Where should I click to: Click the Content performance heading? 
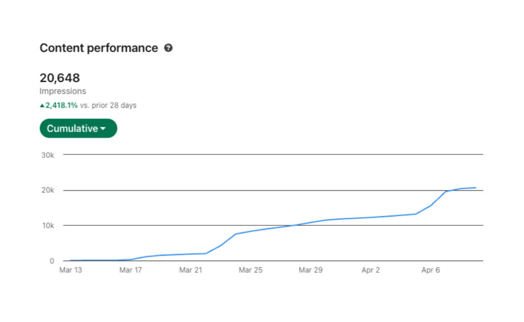pos(99,48)
